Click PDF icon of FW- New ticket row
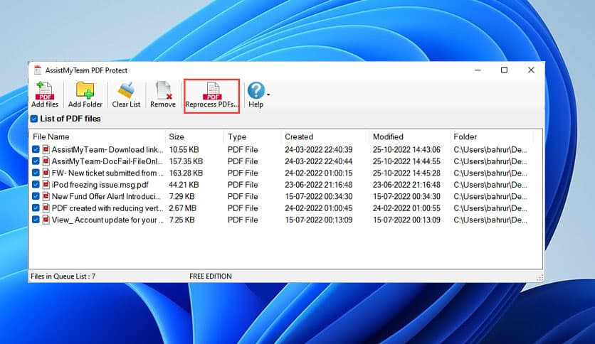The height and width of the screenshot is (344, 595). (46, 173)
